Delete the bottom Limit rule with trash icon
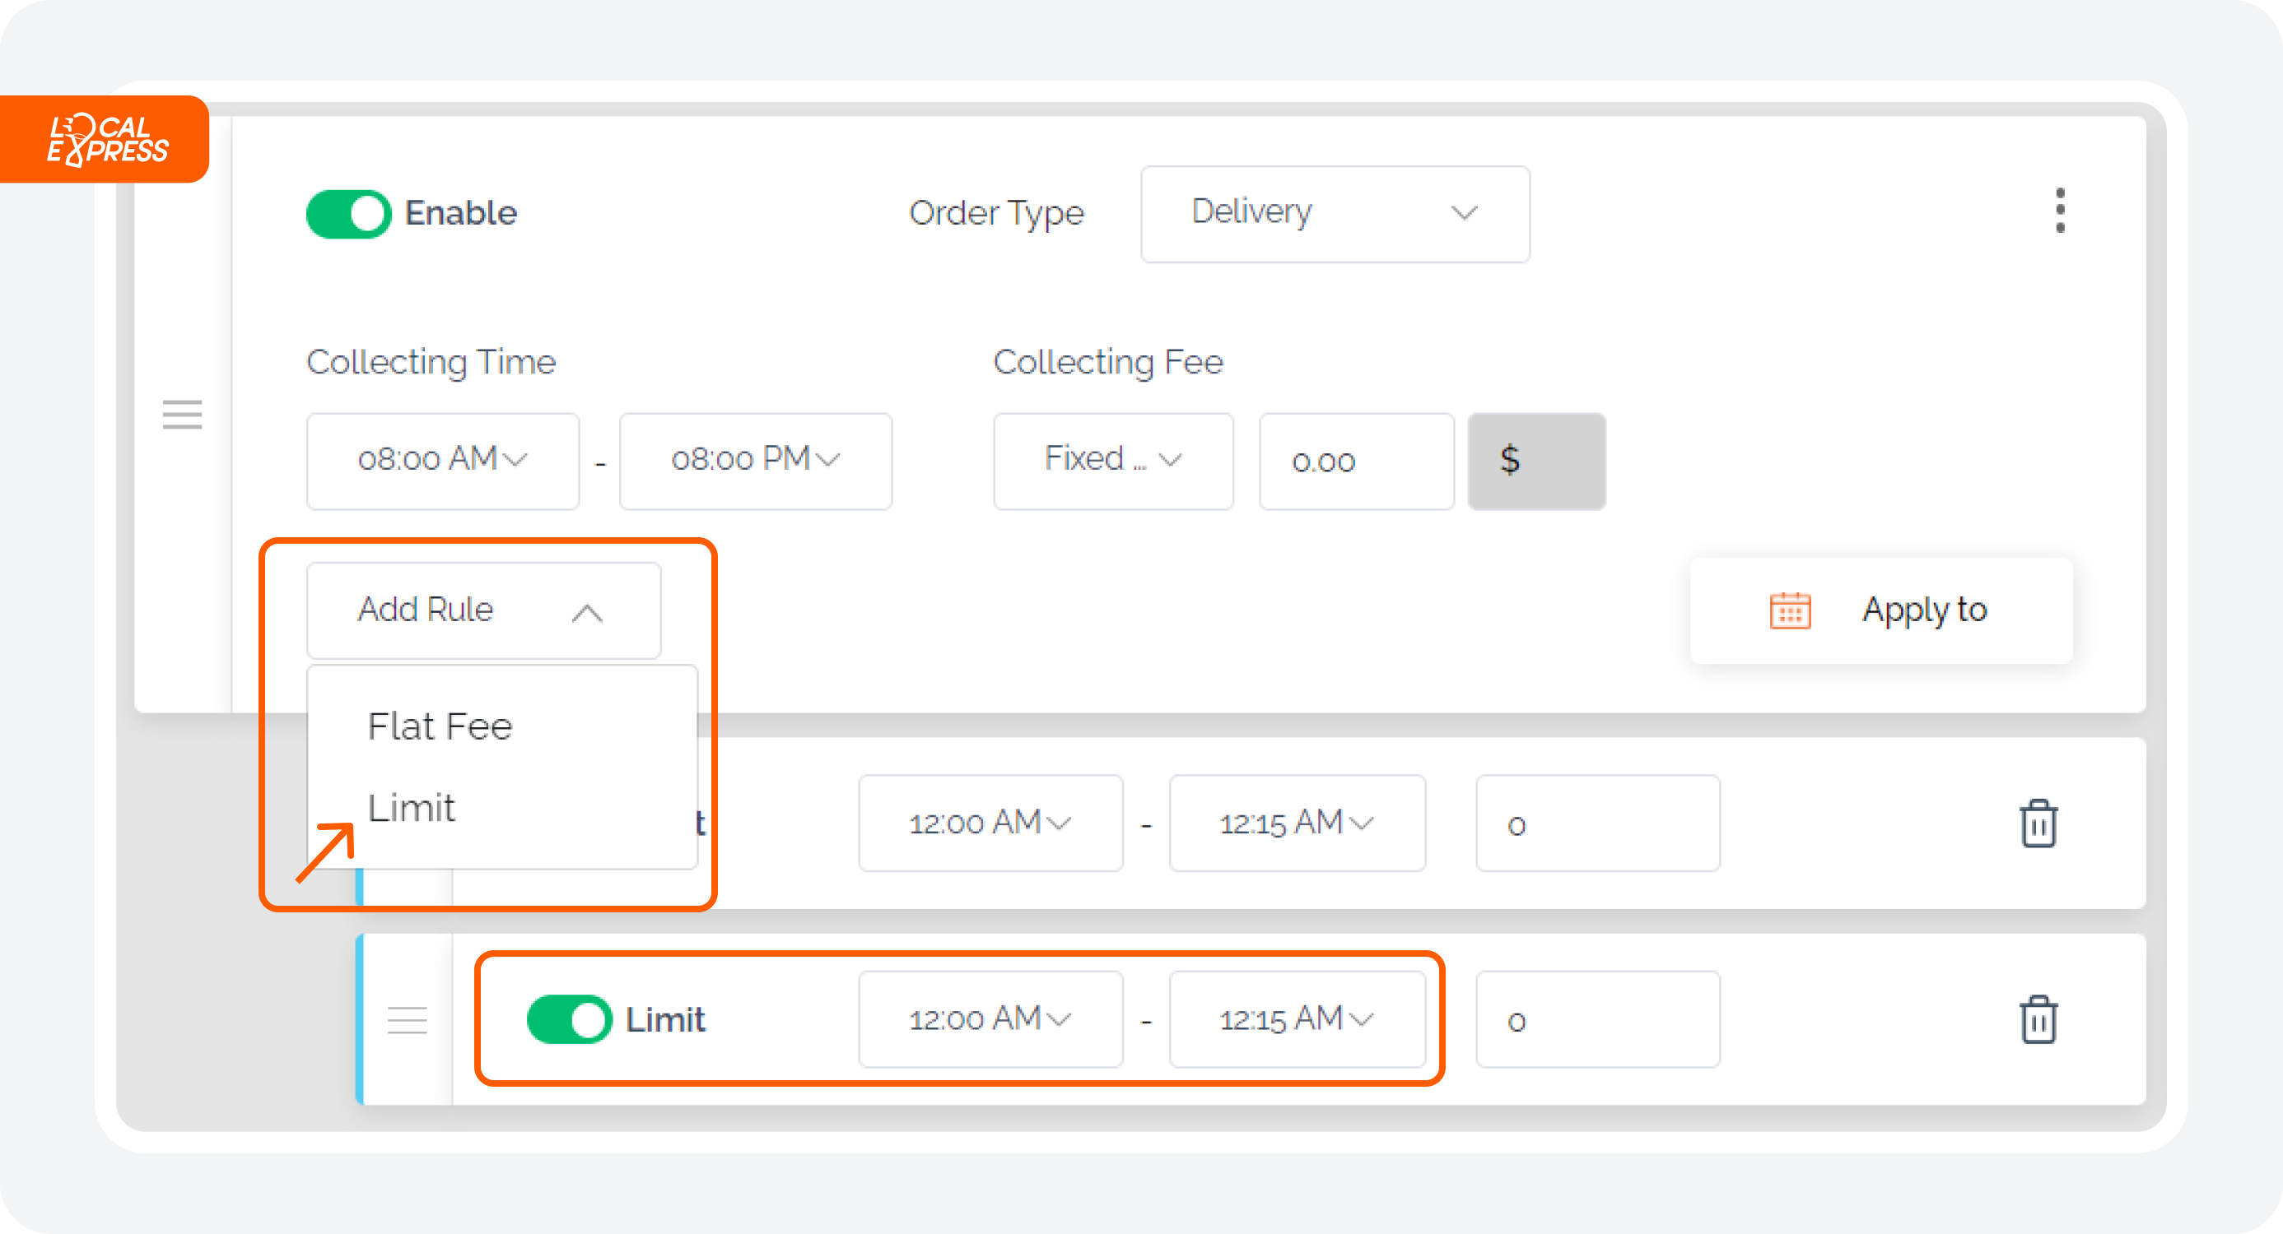The image size is (2283, 1234). (2038, 1019)
